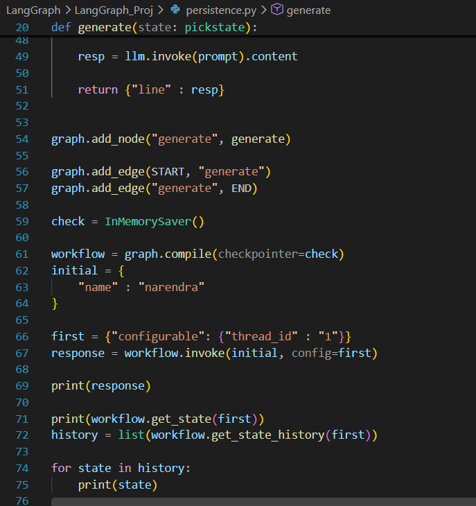Image resolution: width=476 pixels, height=506 pixels.
Task: Click the initial variable on line 62
Action: point(75,270)
